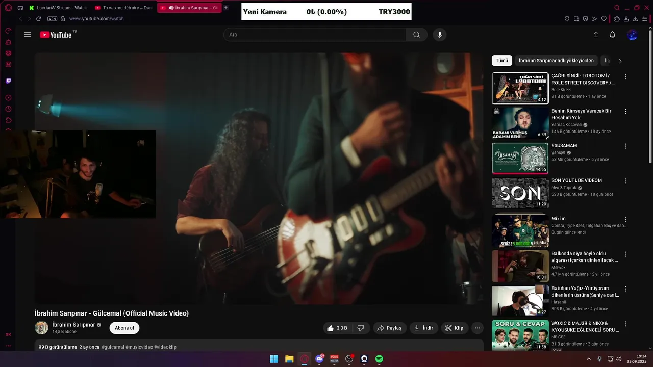Open the ad blocker shield icon
Viewport: 653px width, 367px height.
(585, 19)
